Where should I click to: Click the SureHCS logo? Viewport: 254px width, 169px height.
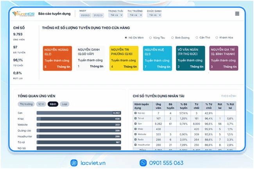[x=22, y=14]
